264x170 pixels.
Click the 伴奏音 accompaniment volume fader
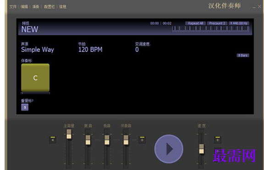(x=126, y=140)
